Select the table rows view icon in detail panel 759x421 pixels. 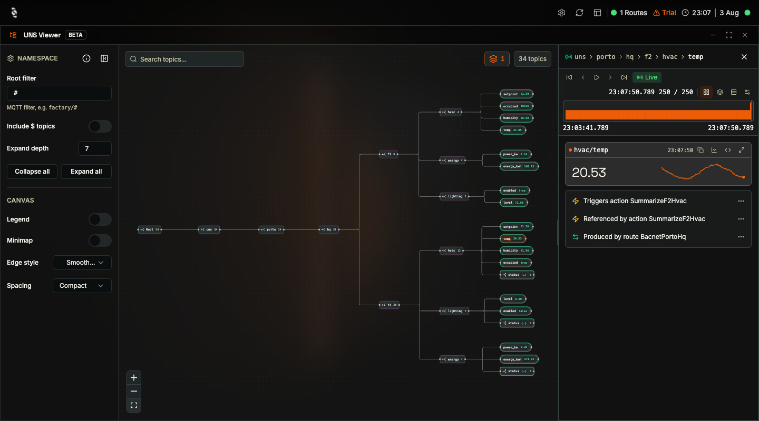pos(734,92)
